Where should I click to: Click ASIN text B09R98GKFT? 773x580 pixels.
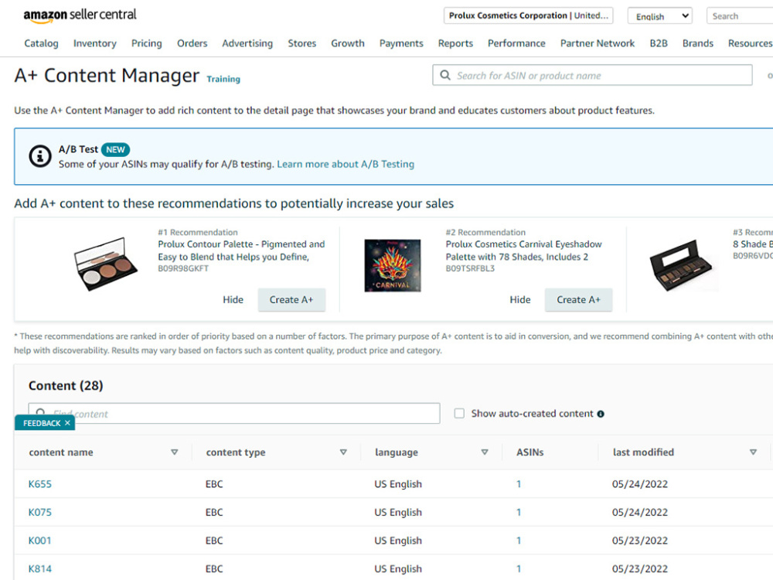click(183, 268)
